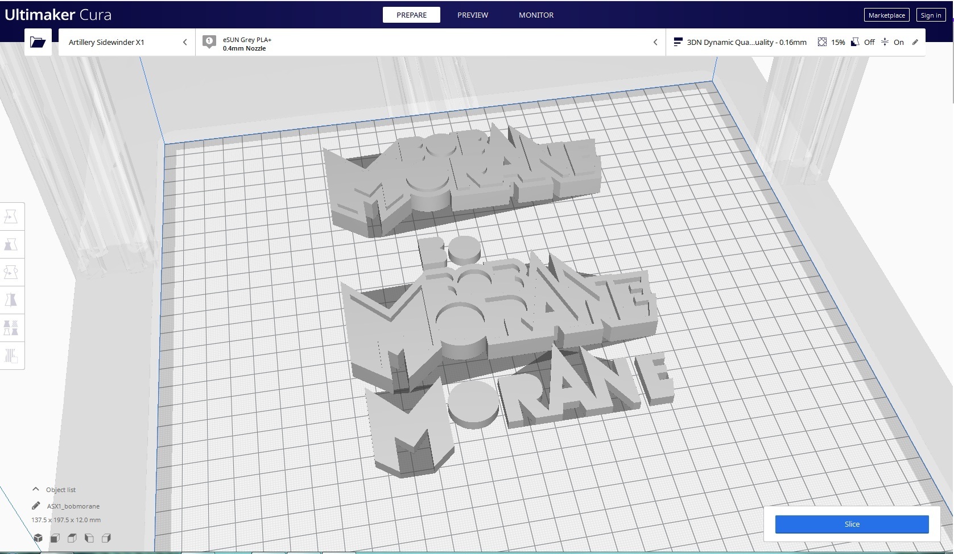Click the support icon next to Off

coord(855,42)
